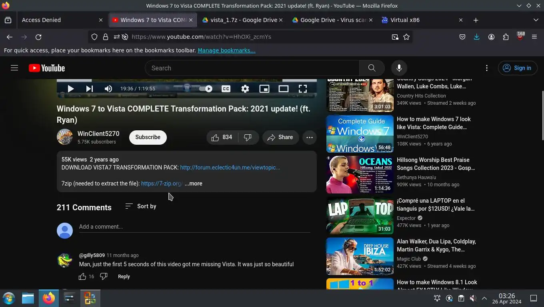Show site security padlock info

click(106, 37)
